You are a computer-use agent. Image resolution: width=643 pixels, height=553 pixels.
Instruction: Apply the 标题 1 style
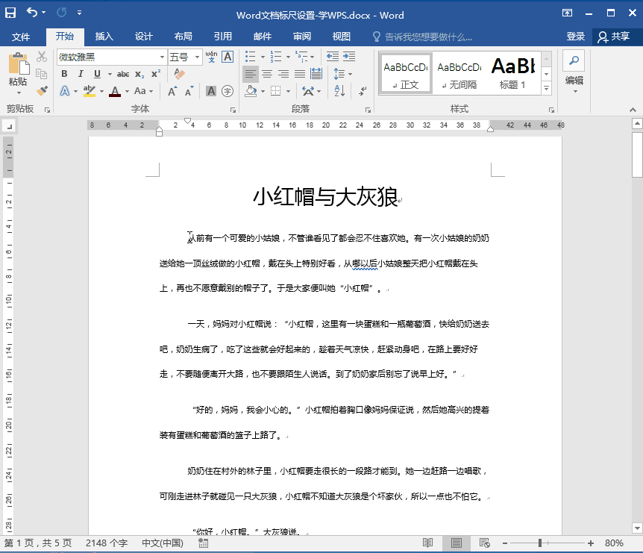point(512,72)
